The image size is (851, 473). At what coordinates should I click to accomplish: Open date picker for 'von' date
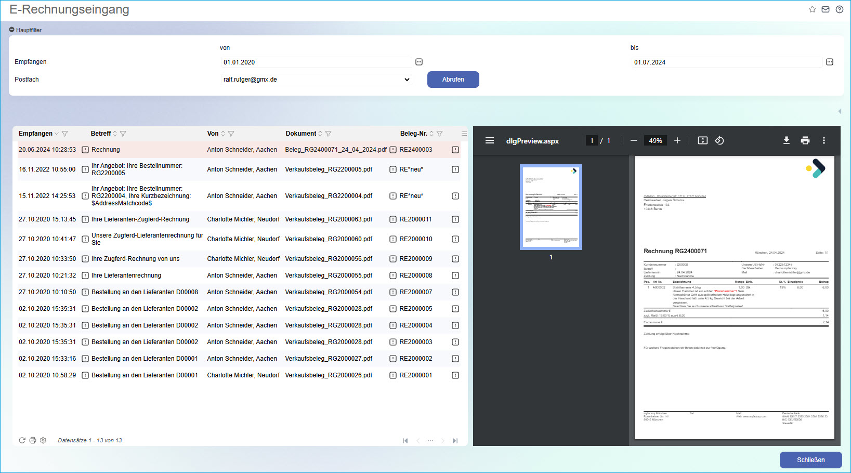tap(419, 62)
